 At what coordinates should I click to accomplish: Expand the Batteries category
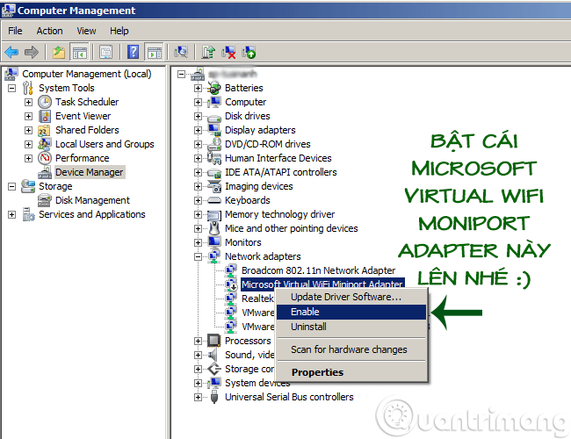(198, 88)
